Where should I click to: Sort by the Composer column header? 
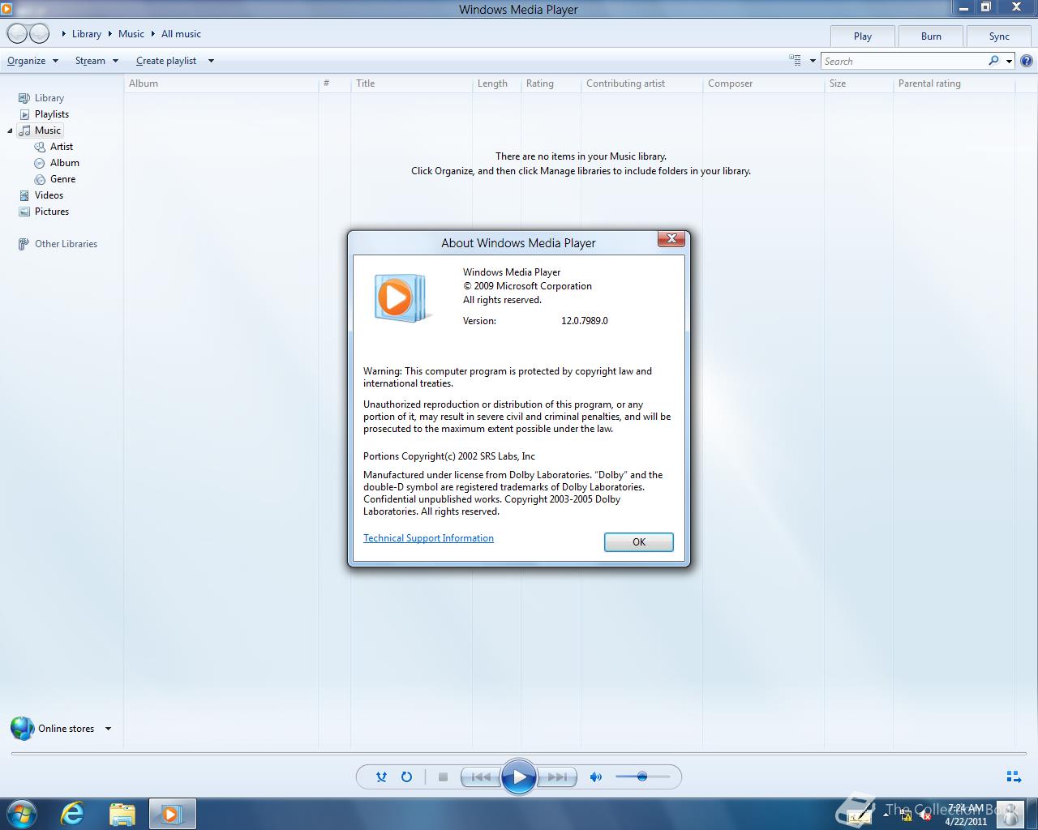pyautogui.click(x=763, y=83)
